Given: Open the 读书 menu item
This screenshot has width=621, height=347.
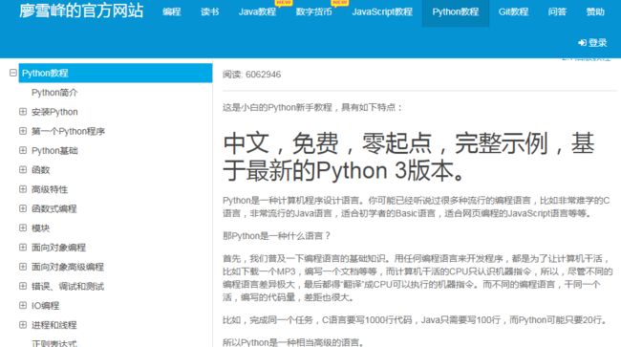Looking at the screenshot, I should (x=209, y=11).
